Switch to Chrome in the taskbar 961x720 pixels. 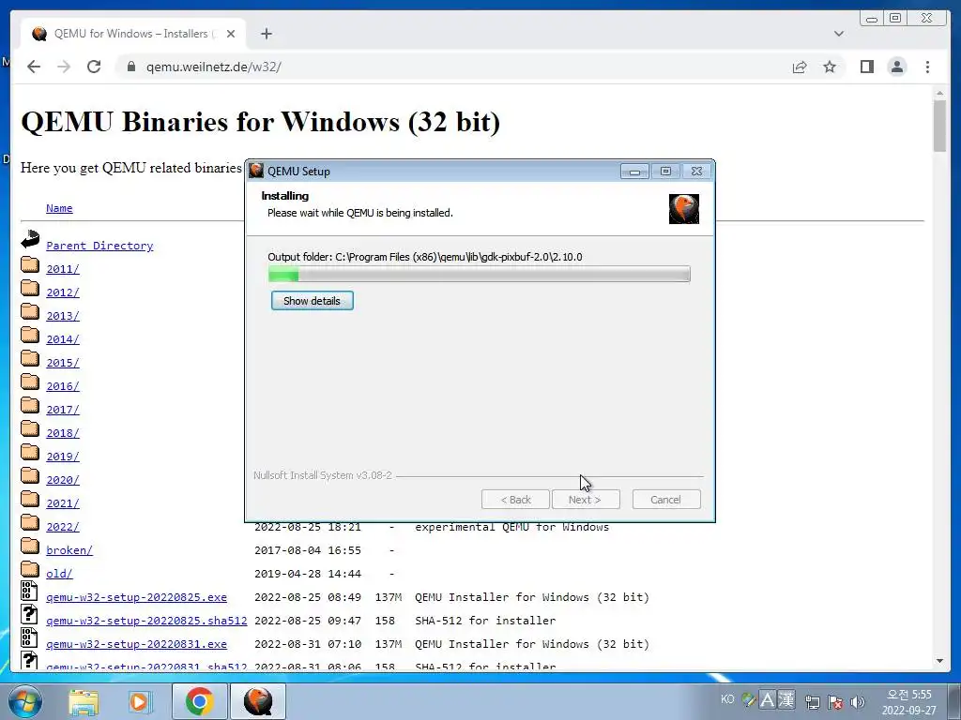[x=199, y=701]
